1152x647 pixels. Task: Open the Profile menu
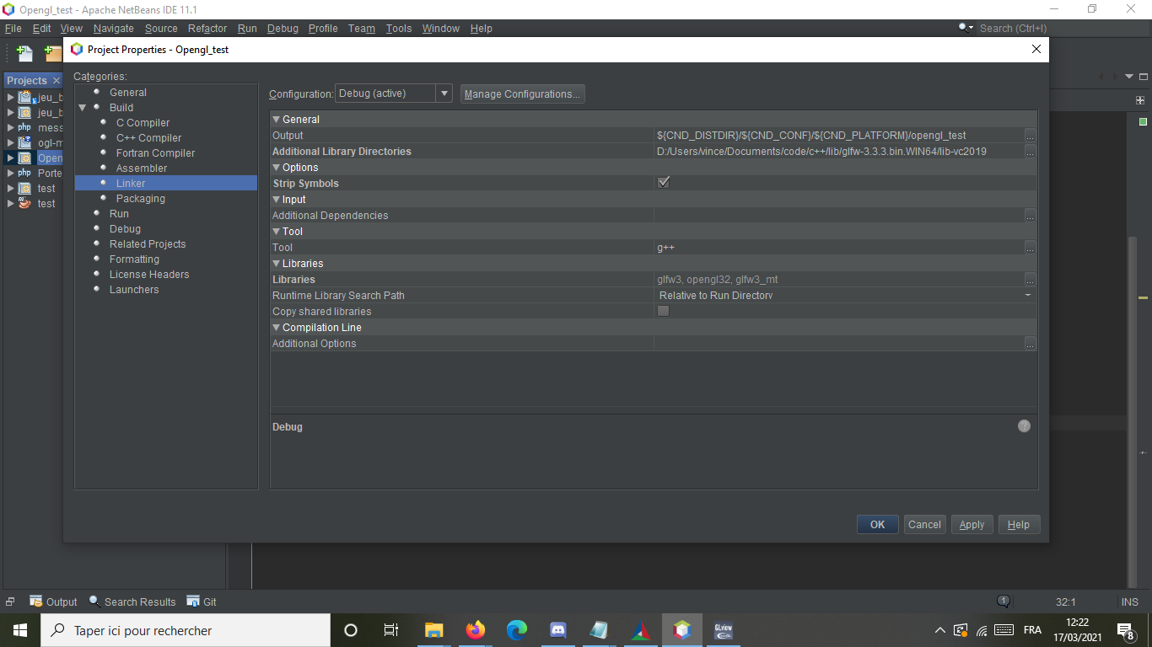[323, 28]
